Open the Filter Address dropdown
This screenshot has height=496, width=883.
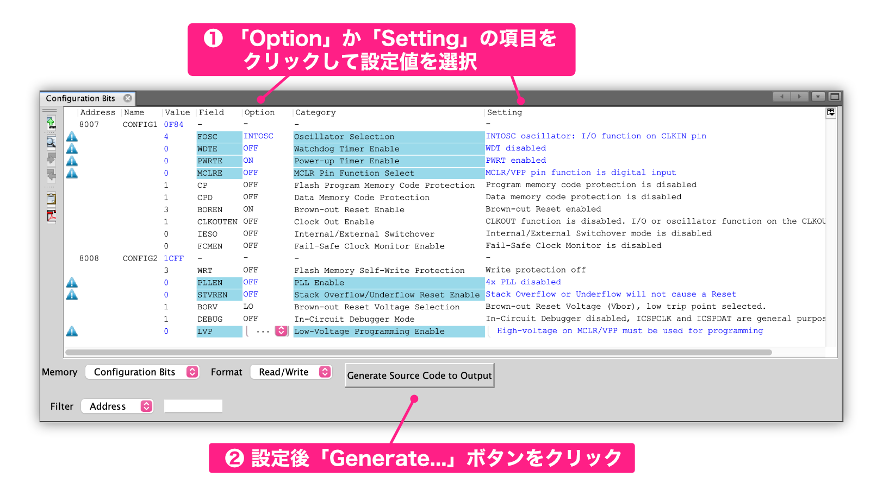(117, 406)
